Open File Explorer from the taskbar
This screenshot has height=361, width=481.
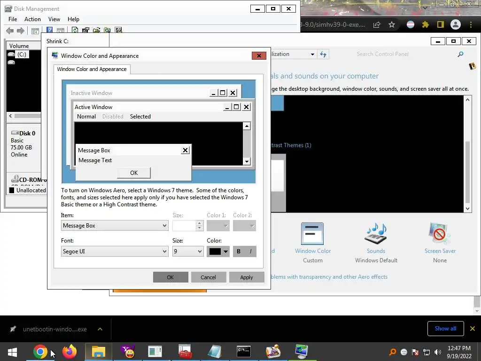(x=99, y=352)
